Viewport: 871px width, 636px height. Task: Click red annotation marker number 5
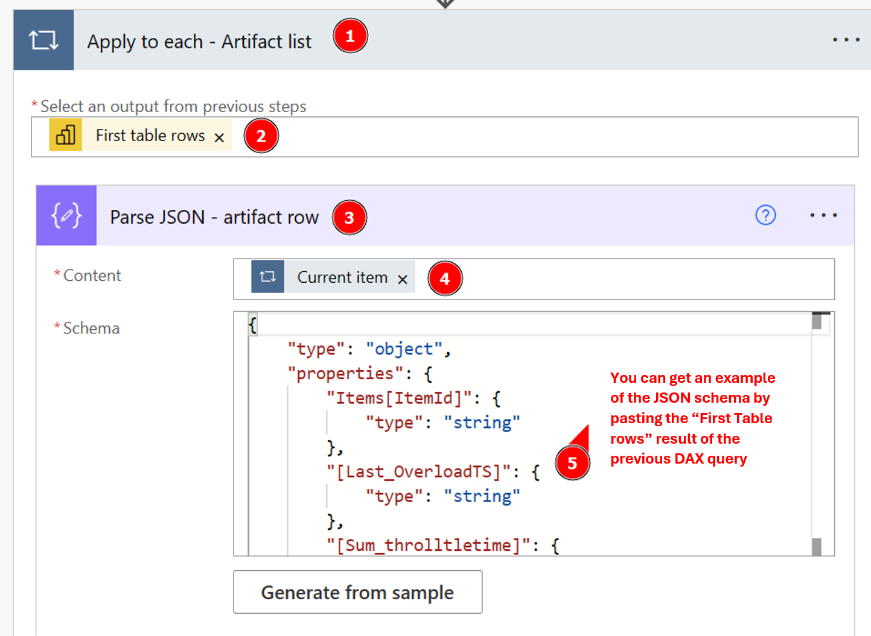click(572, 463)
